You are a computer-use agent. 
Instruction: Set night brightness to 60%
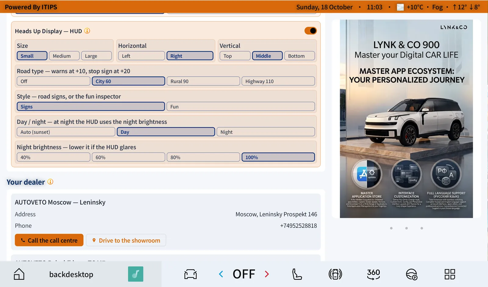click(x=128, y=157)
